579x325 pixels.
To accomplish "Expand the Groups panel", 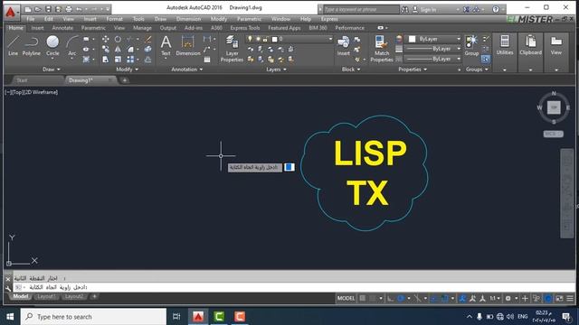I will click(x=477, y=70).
